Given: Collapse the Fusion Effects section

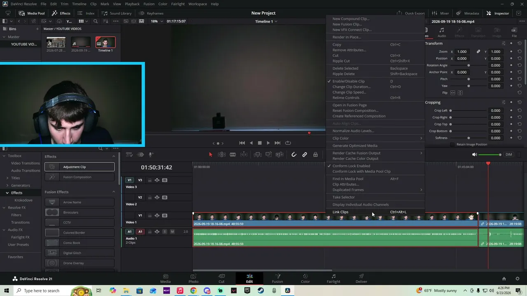Looking at the screenshot, I should coord(114,192).
